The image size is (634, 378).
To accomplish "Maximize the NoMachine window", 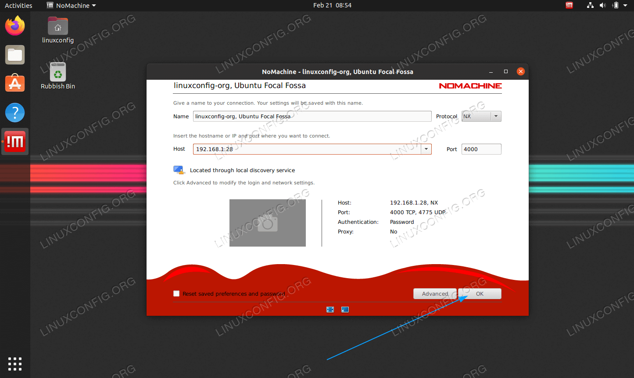I will click(x=505, y=71).
